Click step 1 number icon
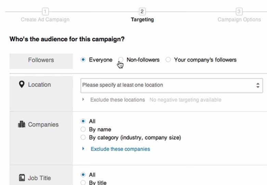267x185 pixels. (45, 11)
